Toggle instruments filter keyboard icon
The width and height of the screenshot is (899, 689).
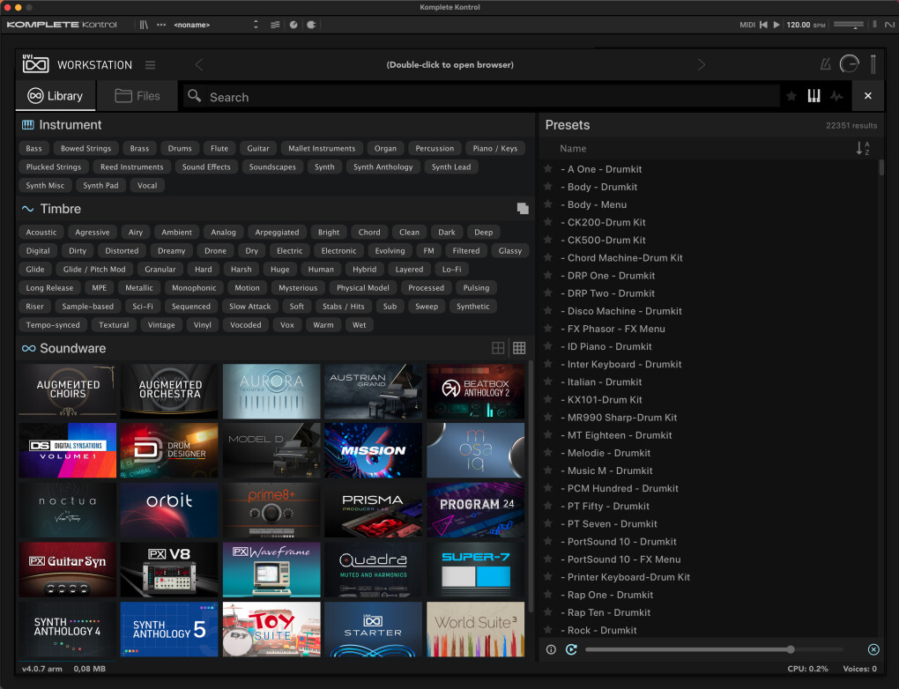click(x=814, y=96)
